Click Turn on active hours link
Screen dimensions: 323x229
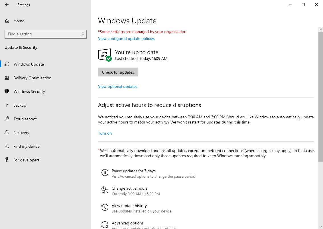[105, 133]
